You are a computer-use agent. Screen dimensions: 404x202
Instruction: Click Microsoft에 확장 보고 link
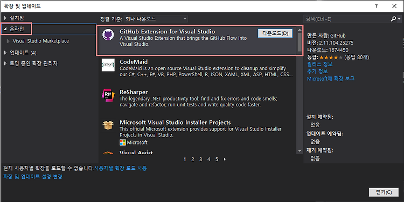(331, 78)
